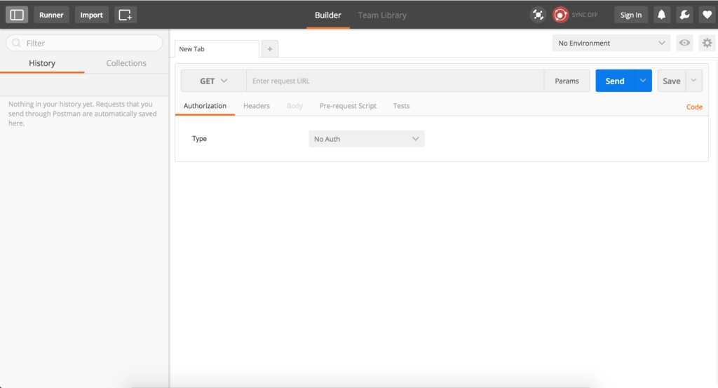Open the Tests tab

(x=401, y=106)
